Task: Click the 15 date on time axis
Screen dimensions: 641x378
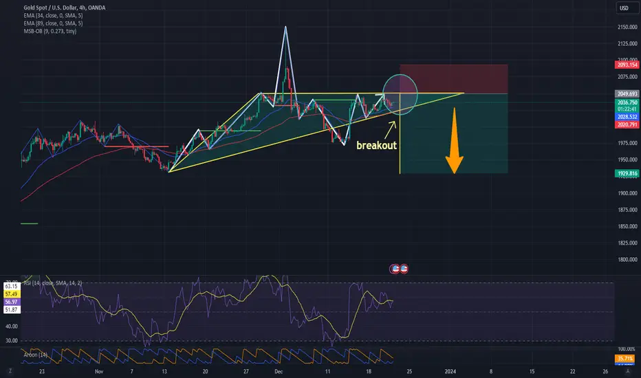Action: (x=532, y=371)
